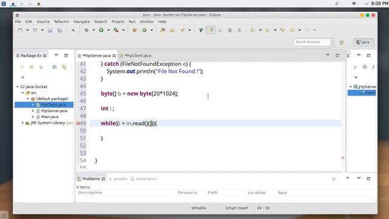The width and height of the screenshot is (389, 219).
Task: Open dropdown next to Next Annotation icon
Action: click(260, 30)
